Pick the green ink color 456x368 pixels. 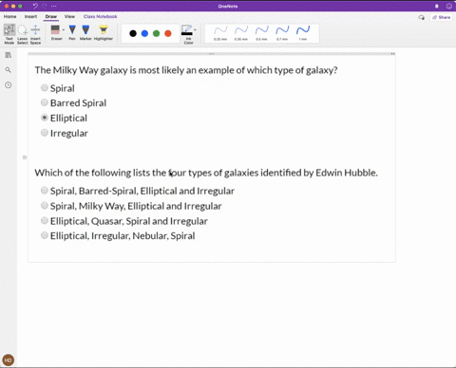pyautogui.click(x=157, y=33)
